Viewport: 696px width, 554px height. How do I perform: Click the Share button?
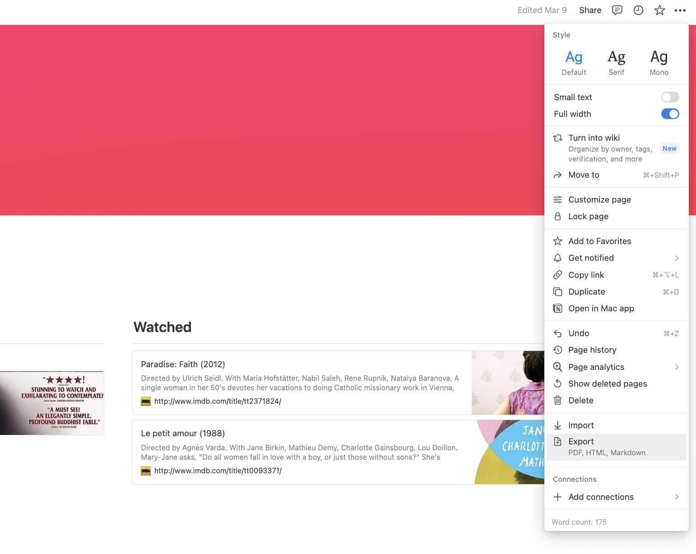(x=590, y=10)
